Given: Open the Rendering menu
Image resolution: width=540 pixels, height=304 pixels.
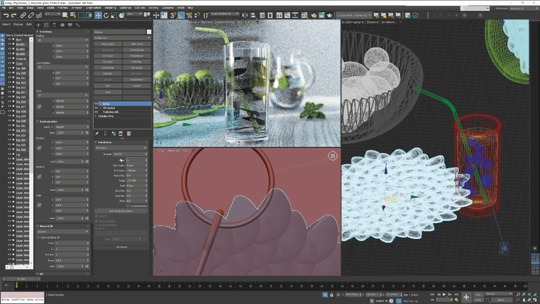Looking at the screenshot, I should click(x=110, y=7).
